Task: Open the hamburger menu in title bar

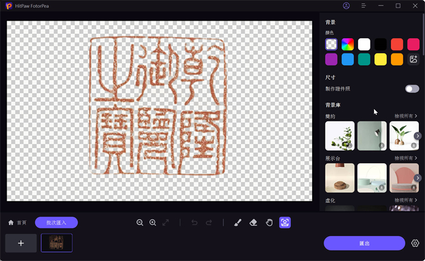Action: click(x=364, y=5)
